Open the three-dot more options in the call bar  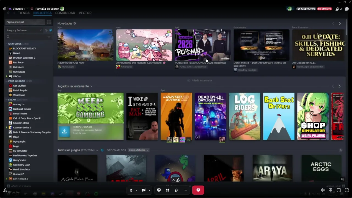(x=185, y=190)
